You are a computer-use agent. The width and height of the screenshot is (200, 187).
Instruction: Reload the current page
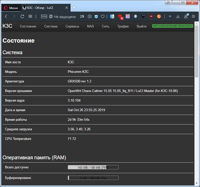(22, 16)
